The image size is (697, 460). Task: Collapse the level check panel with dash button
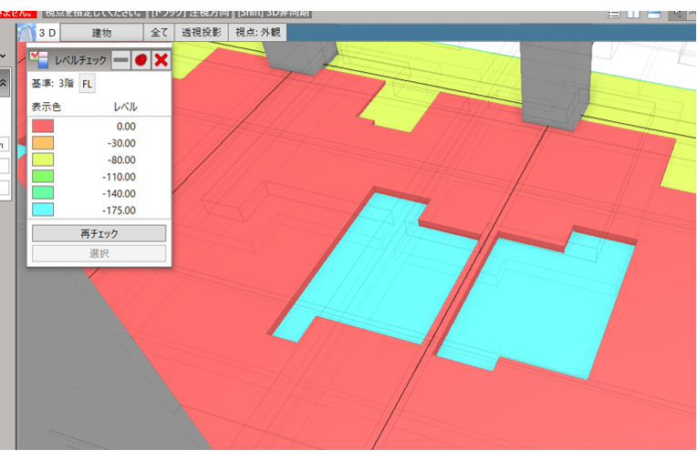click(120, 60)
